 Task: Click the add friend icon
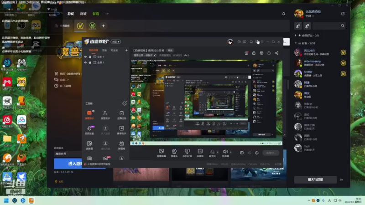click(298, 26)
